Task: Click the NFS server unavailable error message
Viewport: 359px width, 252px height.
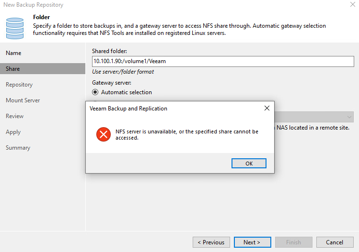Action: (x=187, y=134)
